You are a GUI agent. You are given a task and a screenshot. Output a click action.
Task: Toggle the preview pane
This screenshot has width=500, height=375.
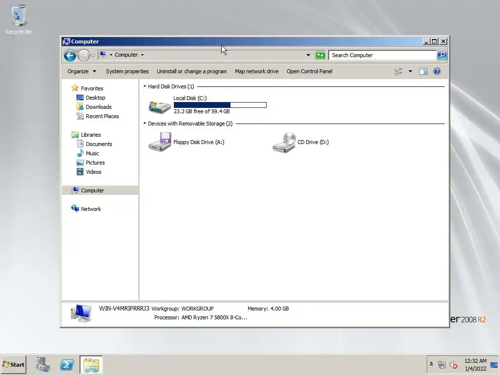pos(423,71)
